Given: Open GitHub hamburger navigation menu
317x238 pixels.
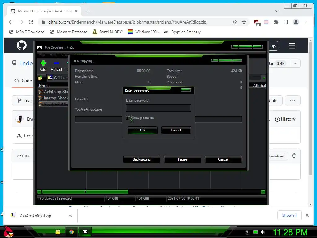Looking at the screenshot, I should [292, 46].
